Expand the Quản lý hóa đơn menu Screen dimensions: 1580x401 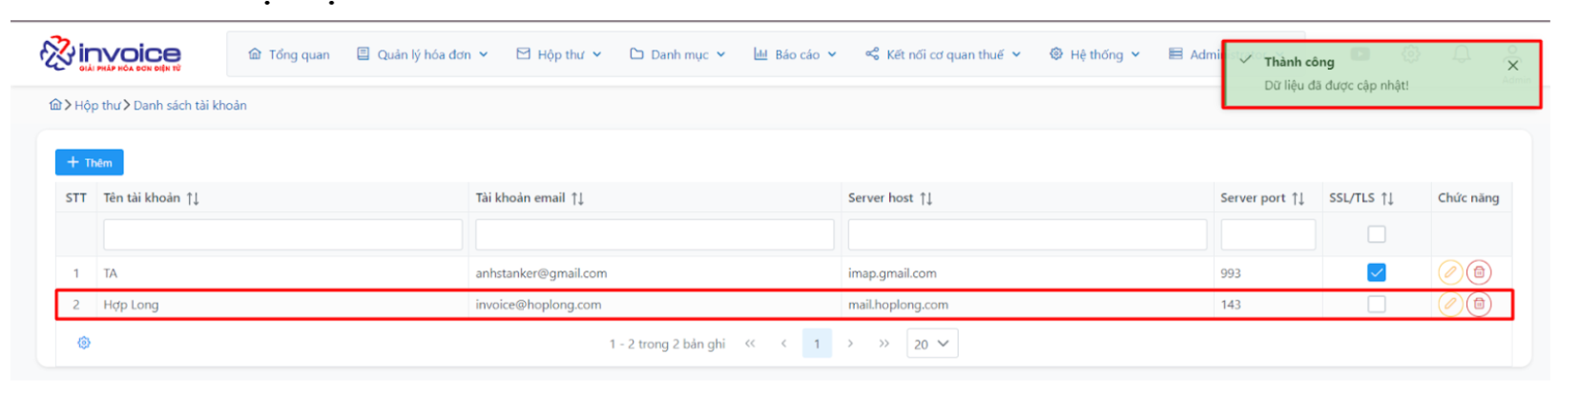pos(423,54)
